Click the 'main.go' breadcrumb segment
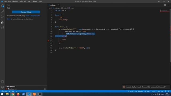Image resolution: width=171 pixels, height=96 pixels. point(57,8)
